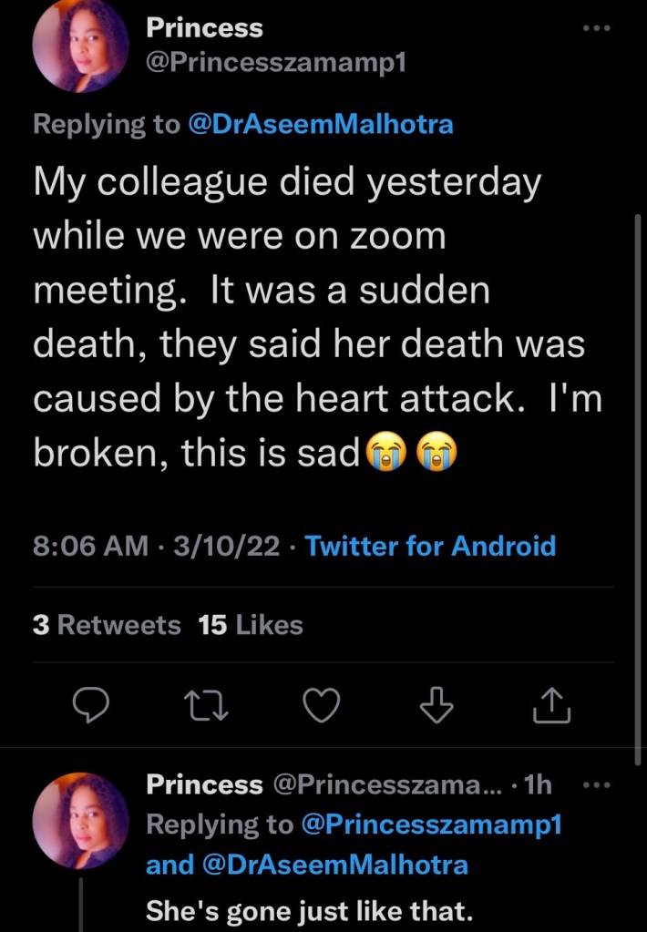Open the three-dot menu on main tweet
The height and width of the screenshot is (932, 647).
[x=598, y=28]
